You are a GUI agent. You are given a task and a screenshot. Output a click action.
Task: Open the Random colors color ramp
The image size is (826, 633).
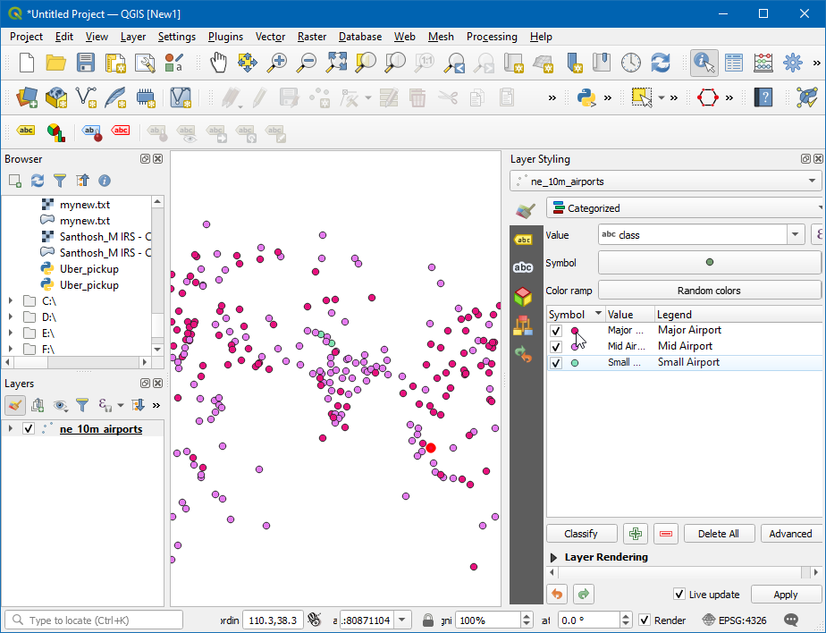coord(708,291)
